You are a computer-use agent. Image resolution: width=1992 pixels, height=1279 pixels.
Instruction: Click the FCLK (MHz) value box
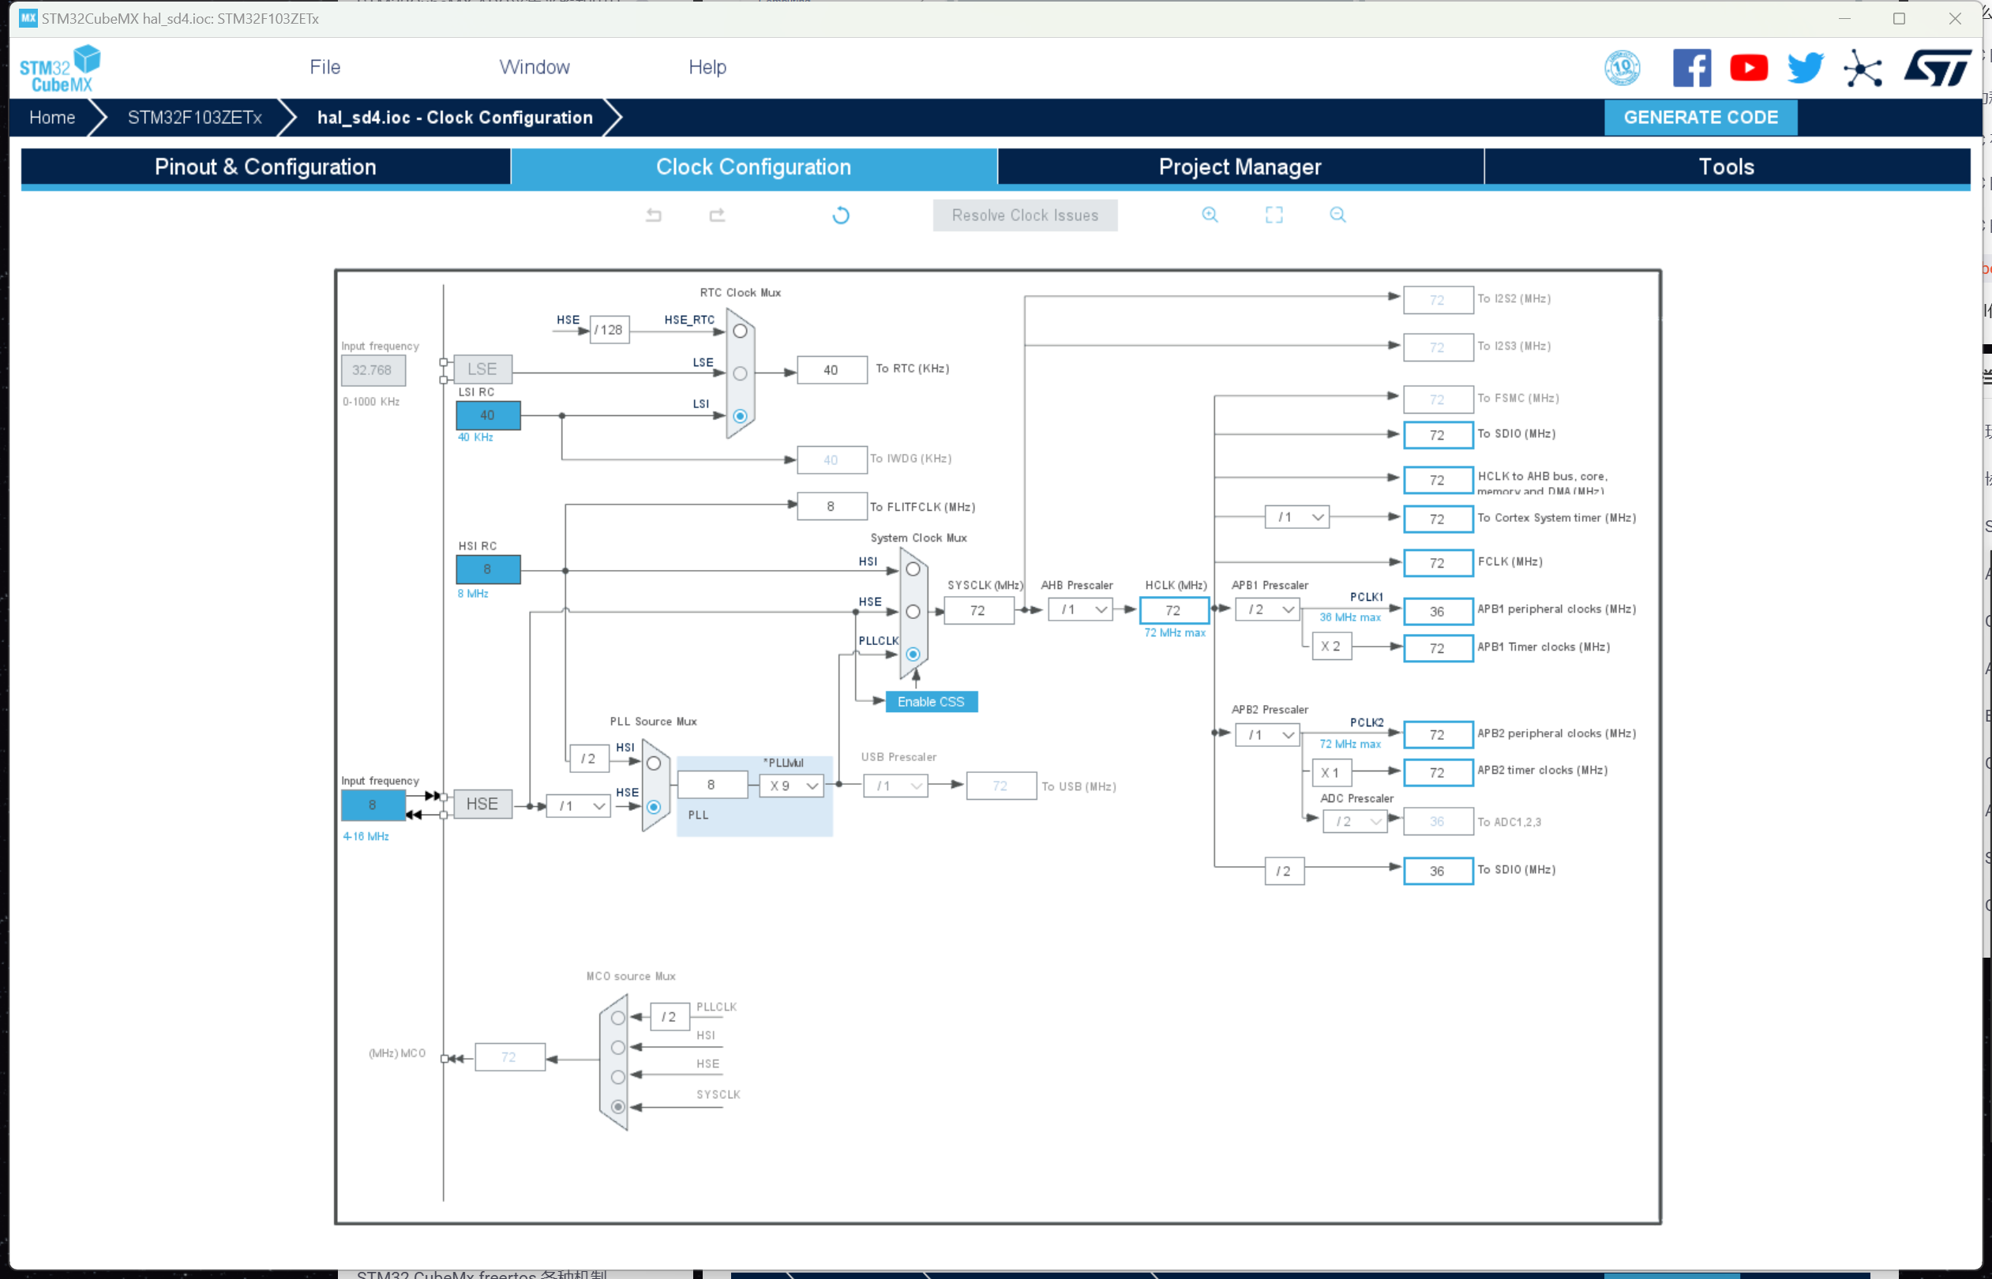pyautogui.click(x=1439, y=563)
